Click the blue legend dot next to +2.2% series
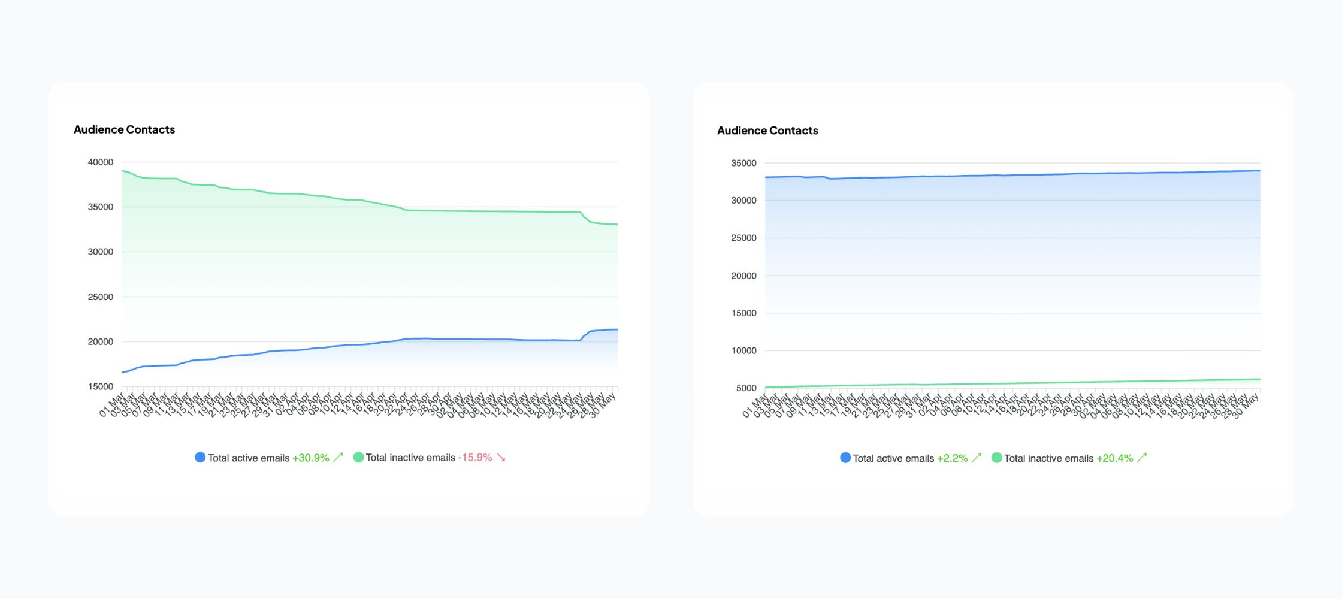The width and height of the screenshot is (1342, 599). [x=845, y=458]
